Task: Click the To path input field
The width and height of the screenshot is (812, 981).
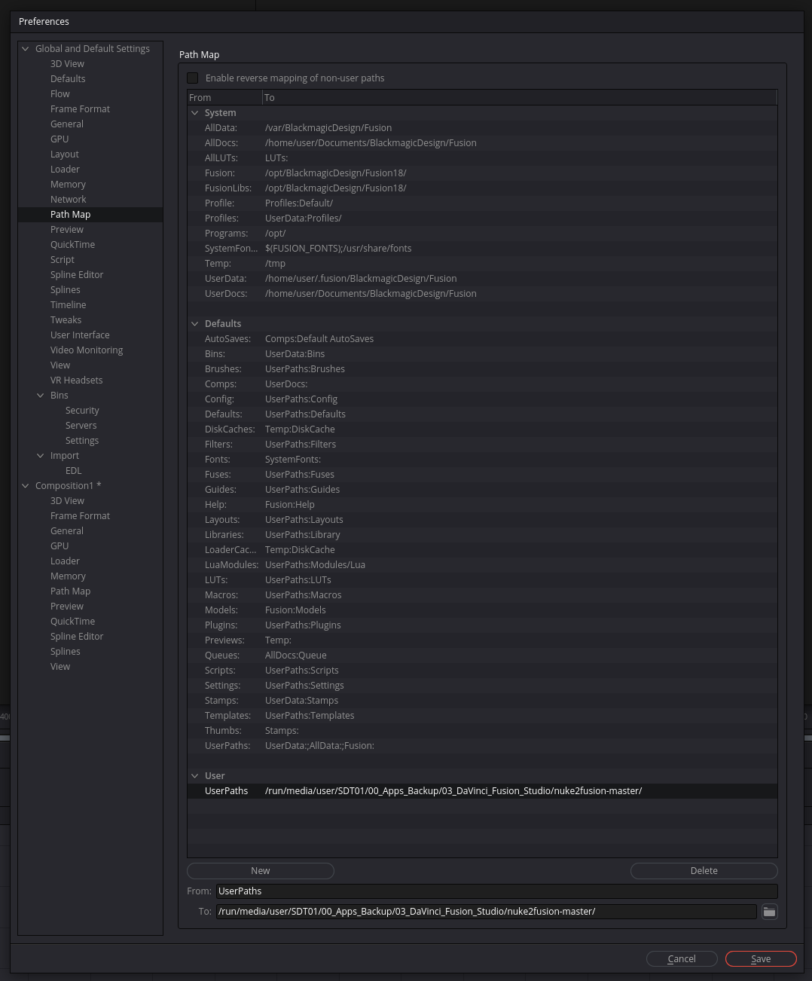Action: [486, 912]
